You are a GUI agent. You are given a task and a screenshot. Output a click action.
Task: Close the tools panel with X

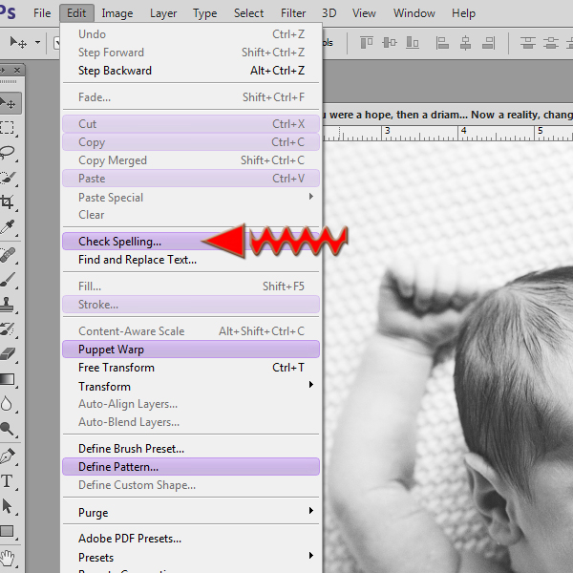(17, 70)
